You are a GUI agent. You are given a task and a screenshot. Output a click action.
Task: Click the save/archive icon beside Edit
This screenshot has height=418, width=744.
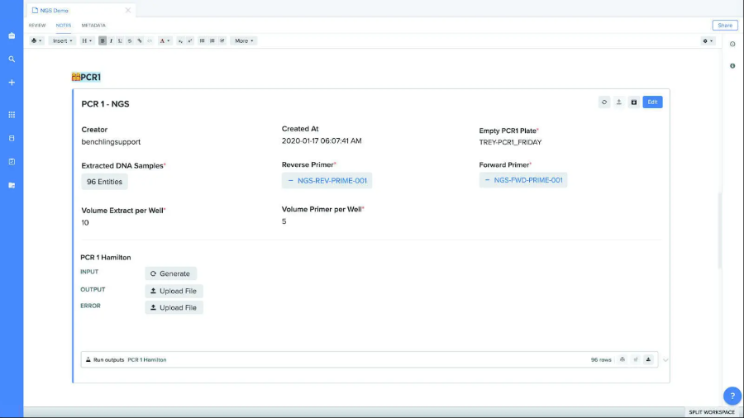tap(633, 102)
